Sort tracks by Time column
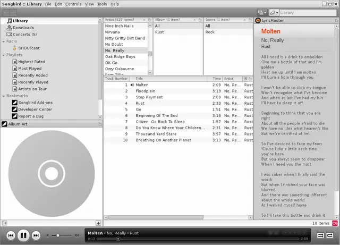 point(215,79)
